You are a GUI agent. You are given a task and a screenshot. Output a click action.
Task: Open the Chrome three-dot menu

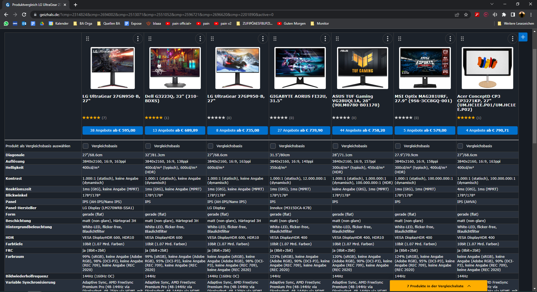pyautogui.click(x=531, y=15)
